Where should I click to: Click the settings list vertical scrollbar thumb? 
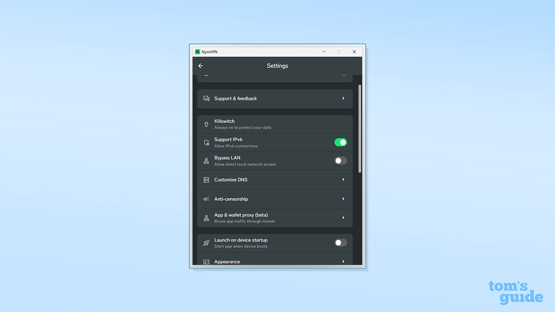pos(360,129)
